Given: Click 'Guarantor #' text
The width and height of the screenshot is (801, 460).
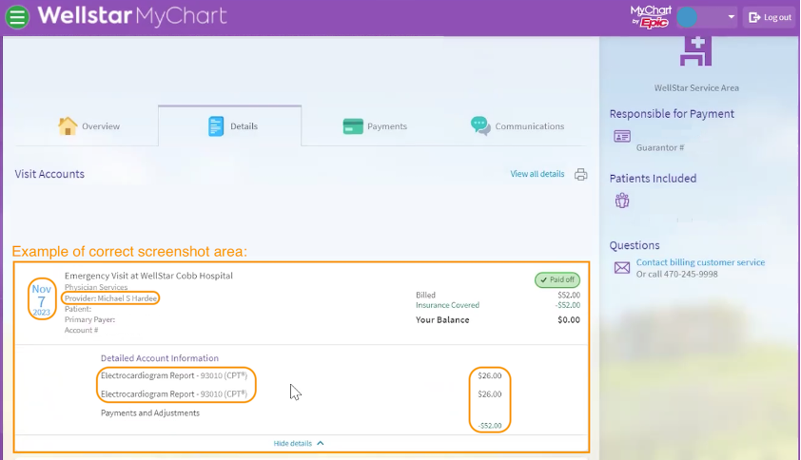Looking at the screenshot, I should click(x=660, y=147).
